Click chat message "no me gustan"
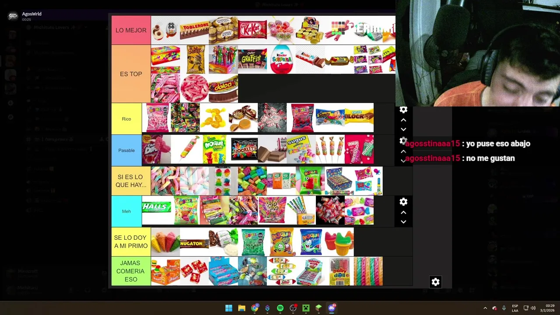Image resolution: width=560 pixels, height=315 pixels. click(490, 158)
